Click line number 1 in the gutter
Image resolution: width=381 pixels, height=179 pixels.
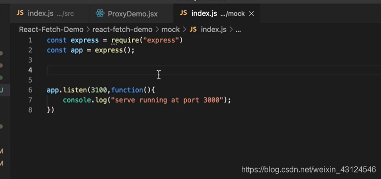click(x=30, y=40)
